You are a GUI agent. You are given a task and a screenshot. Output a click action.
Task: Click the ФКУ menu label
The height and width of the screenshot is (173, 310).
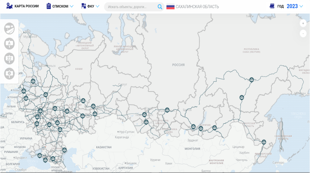91,6
